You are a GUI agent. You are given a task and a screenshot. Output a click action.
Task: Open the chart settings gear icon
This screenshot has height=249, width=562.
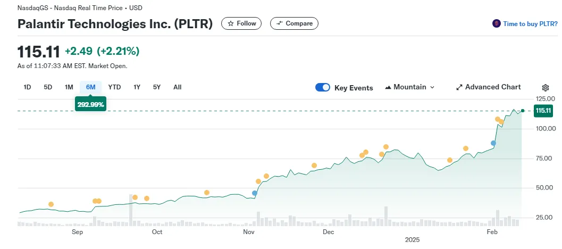(x=546, y=88)
